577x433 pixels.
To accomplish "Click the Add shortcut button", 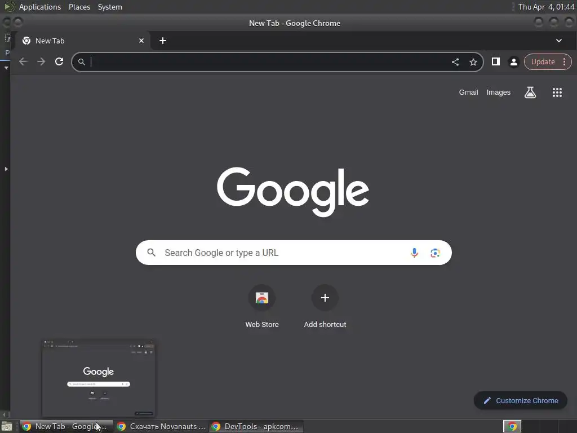I will [325, 306].
